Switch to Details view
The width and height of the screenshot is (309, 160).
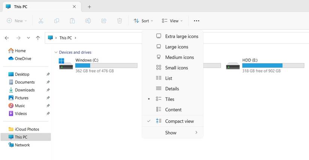(172, 89)
